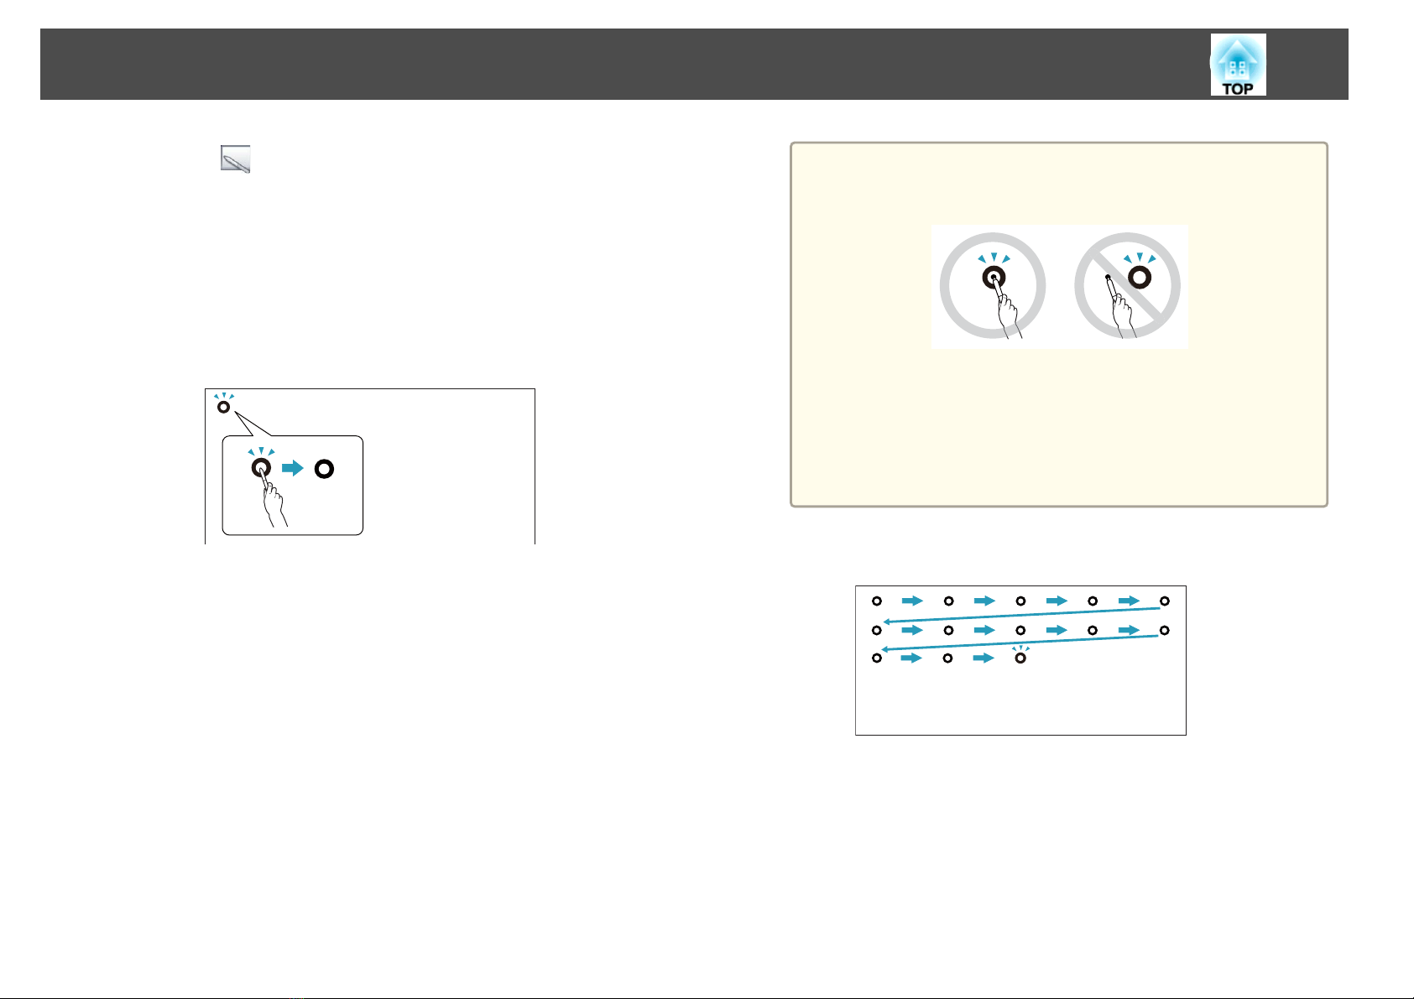
Task: Select the correct finger-touch illustration
Action: (993, 285)
